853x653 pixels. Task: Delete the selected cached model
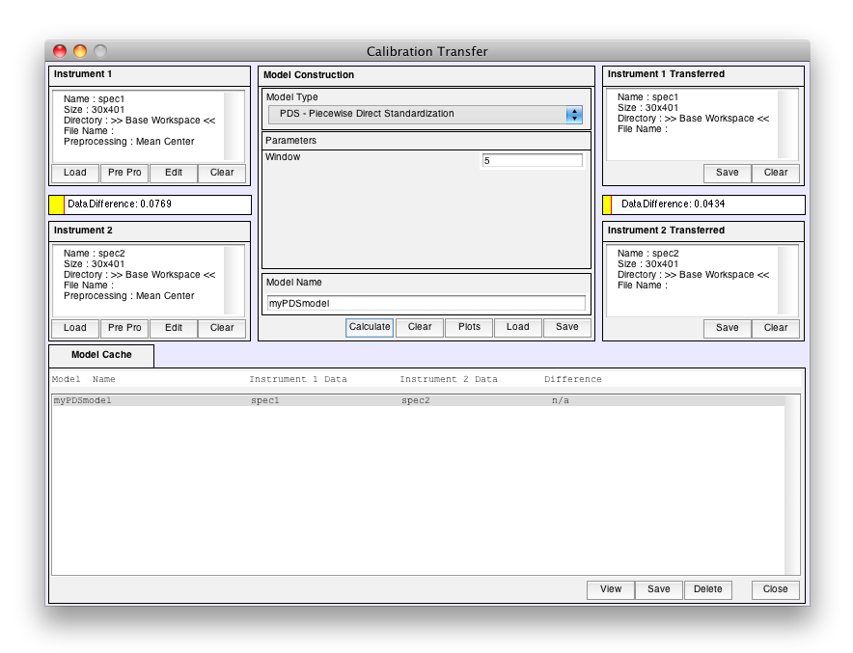pos(707,589)
